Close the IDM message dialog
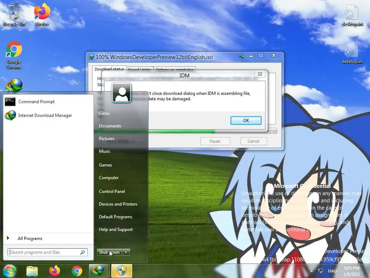Screen dimensions: 370x278 (260, 74)
